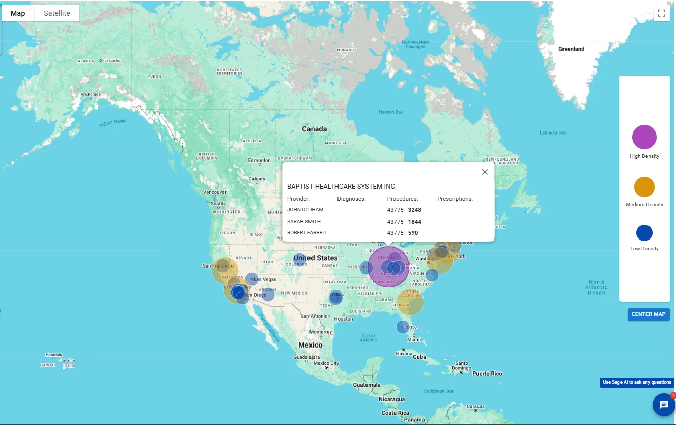Switch to the Satellite view tab

pos(57,13)
